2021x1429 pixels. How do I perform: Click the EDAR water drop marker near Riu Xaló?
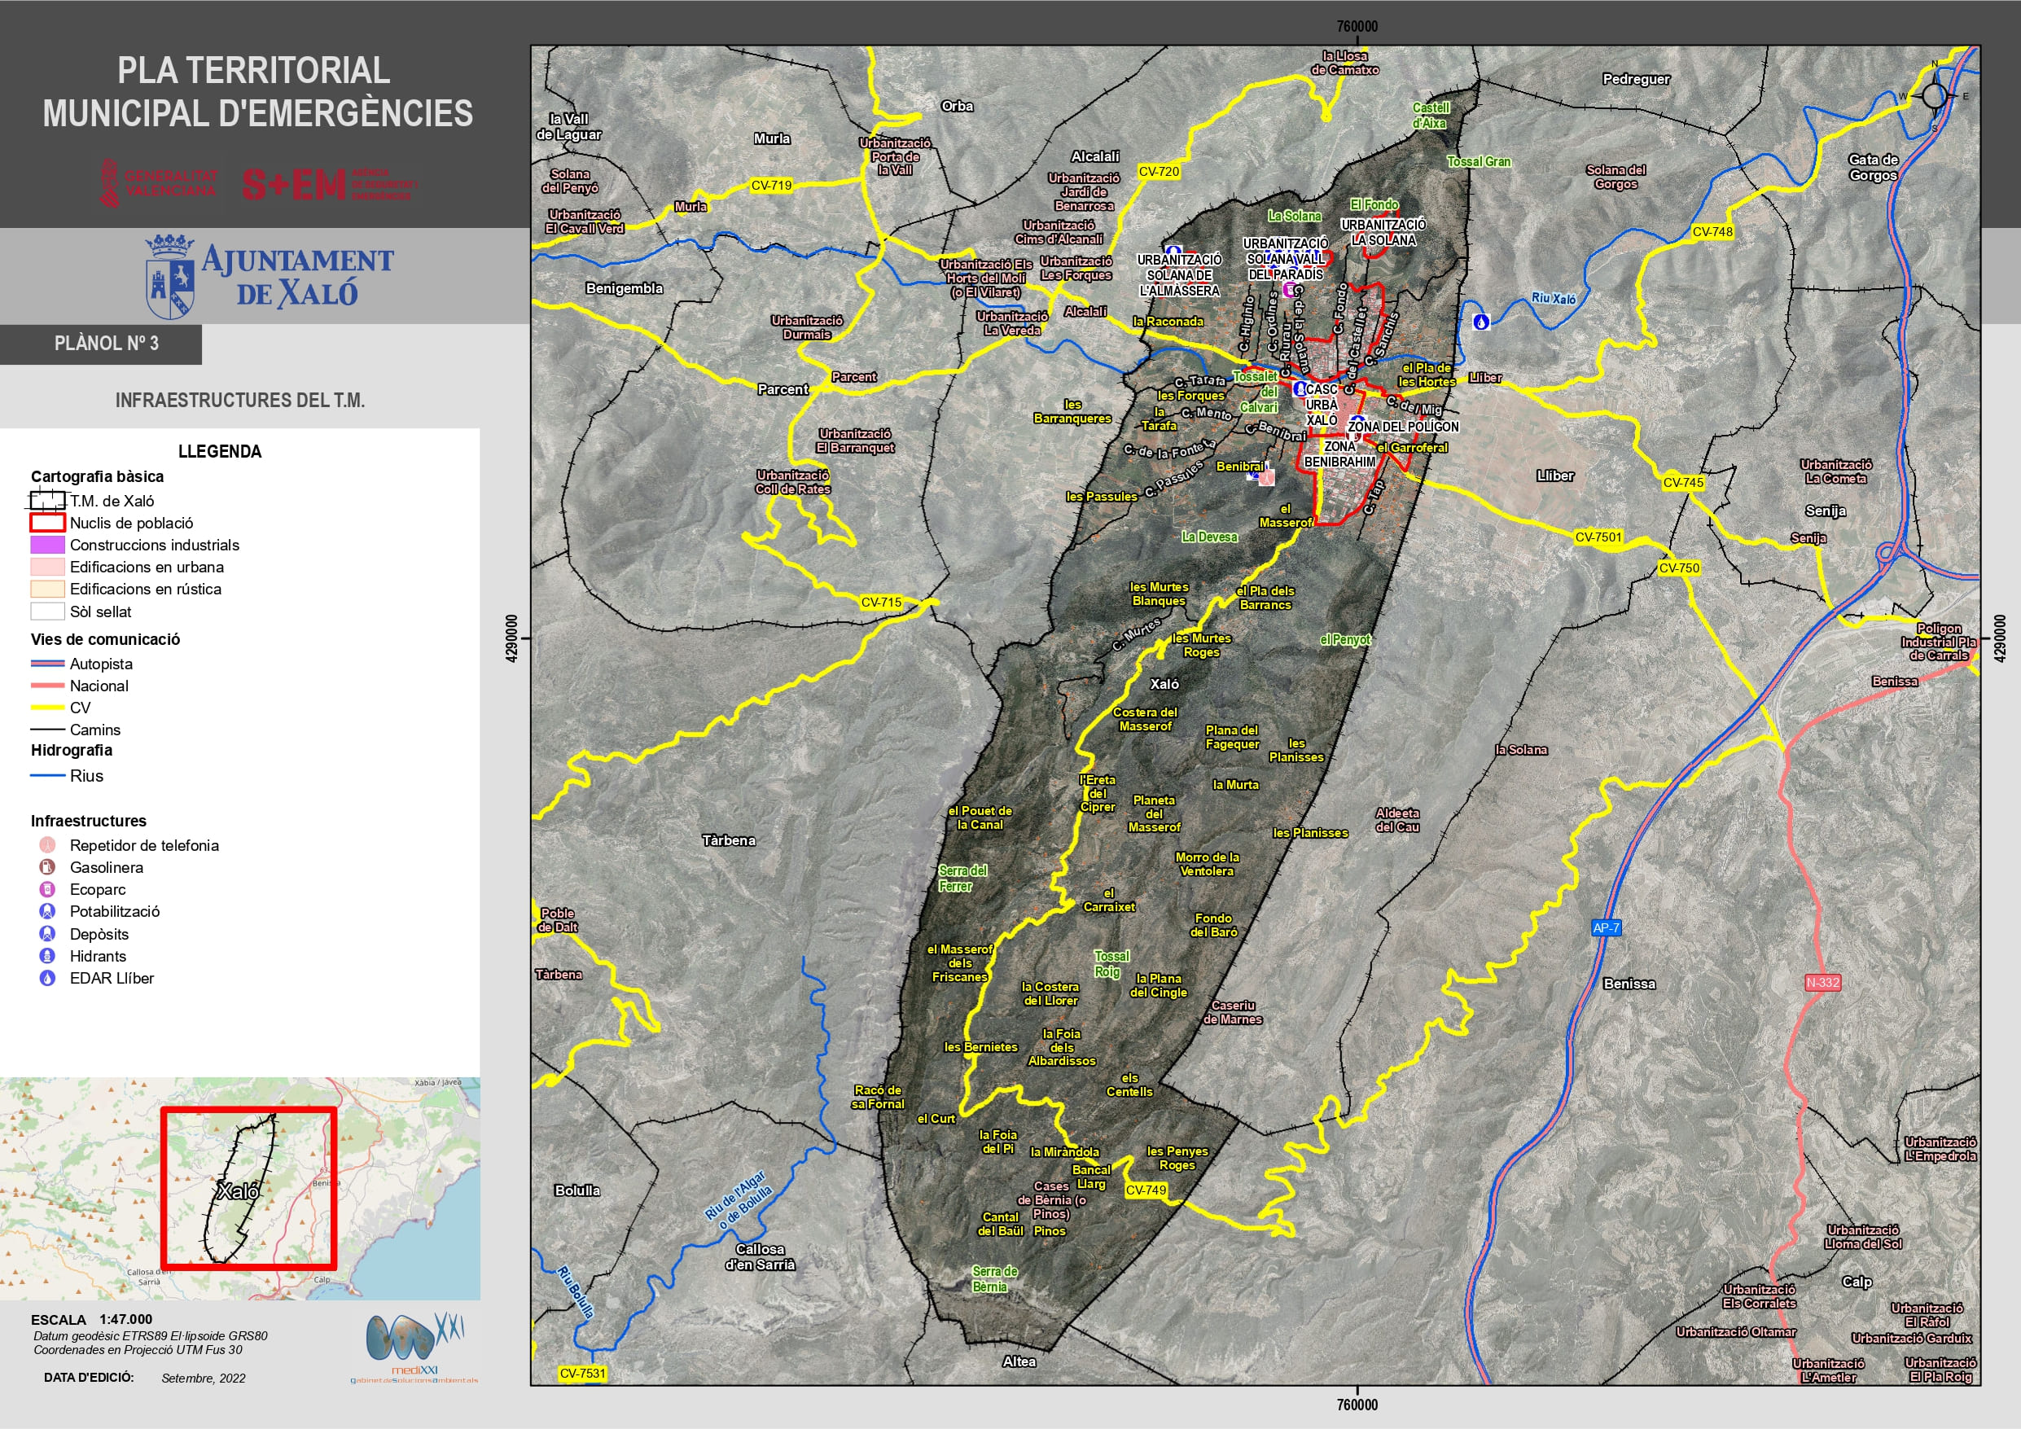click(x=1481, y=322)
